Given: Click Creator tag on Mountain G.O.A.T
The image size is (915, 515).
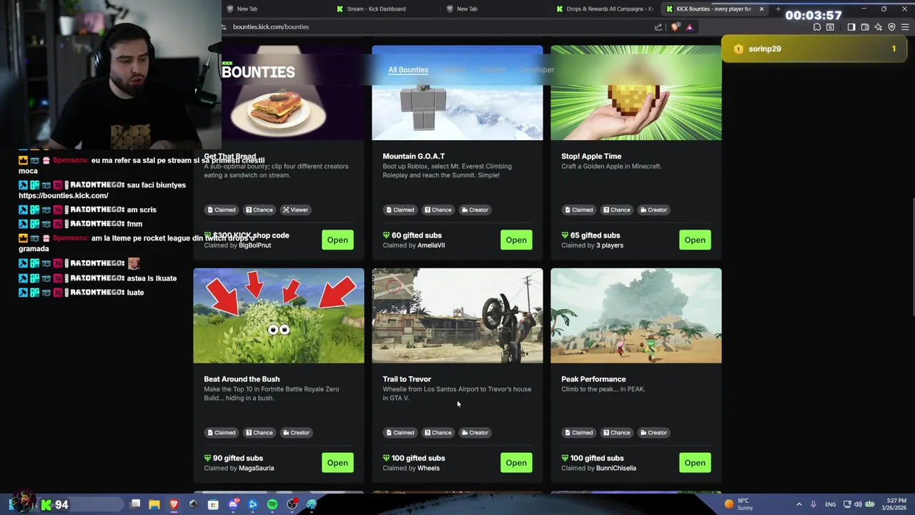Looking at the screenshot, I should (475, 210).
